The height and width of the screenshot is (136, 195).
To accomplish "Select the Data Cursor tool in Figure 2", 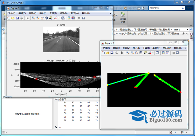I will [145, 53].
